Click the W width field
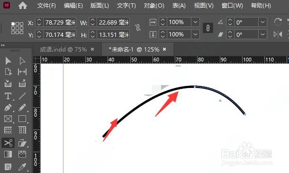289x173 pixels. click(113, 22)
